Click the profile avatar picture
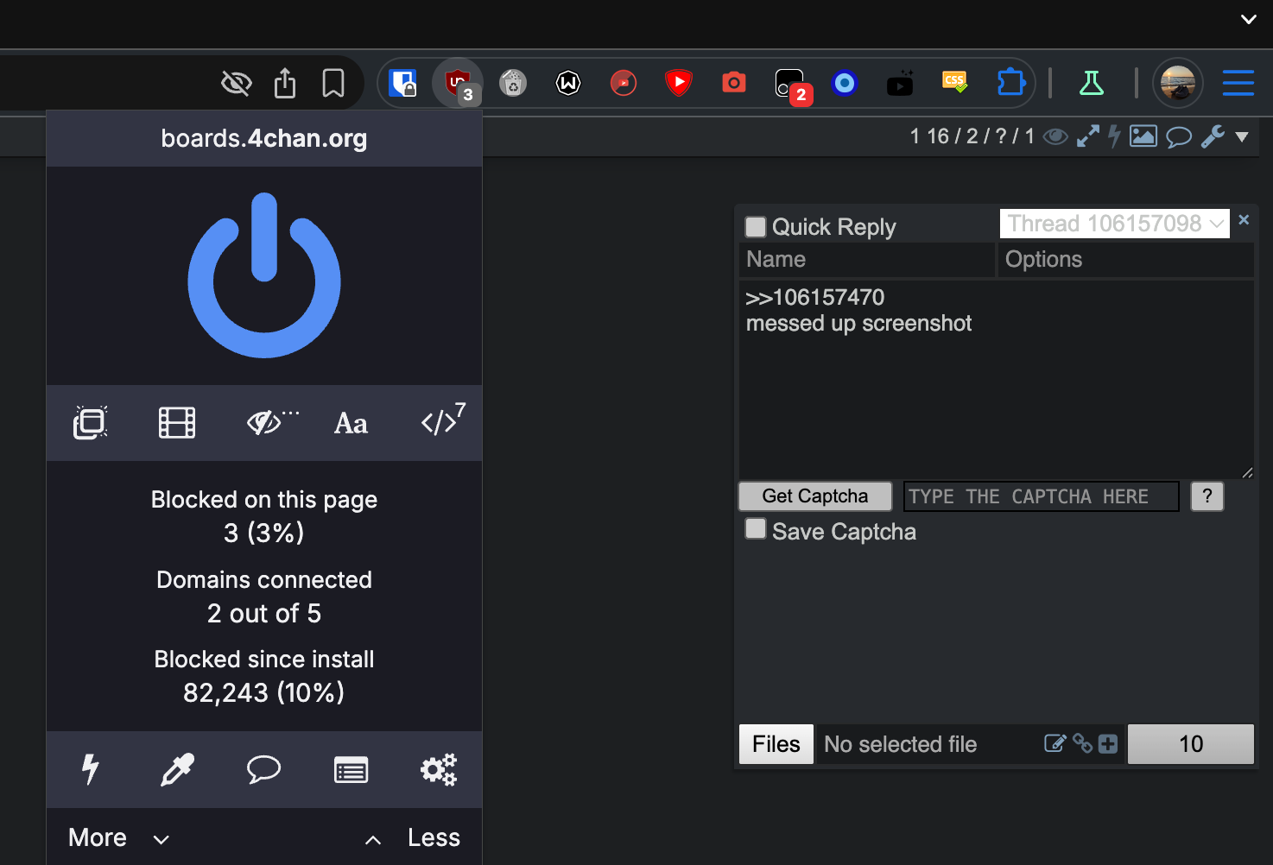The image size is (1273, 865). (x=1178, y=84)
